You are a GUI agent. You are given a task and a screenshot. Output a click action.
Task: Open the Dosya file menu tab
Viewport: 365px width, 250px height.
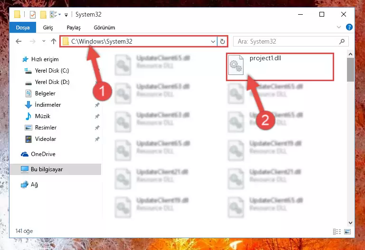(23, 28)
